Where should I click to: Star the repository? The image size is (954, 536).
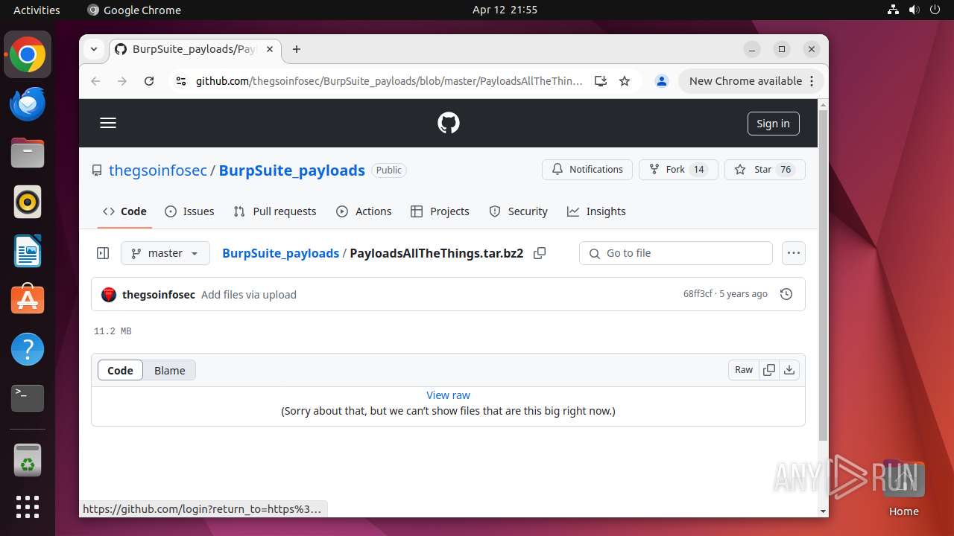coord(765,170)
